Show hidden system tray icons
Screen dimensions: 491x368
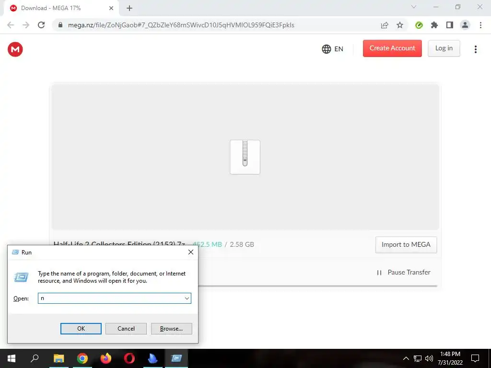[406, 358]
